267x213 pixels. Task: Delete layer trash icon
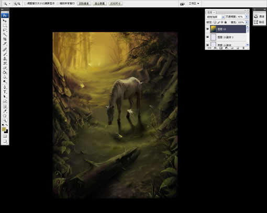pos(243,48)
